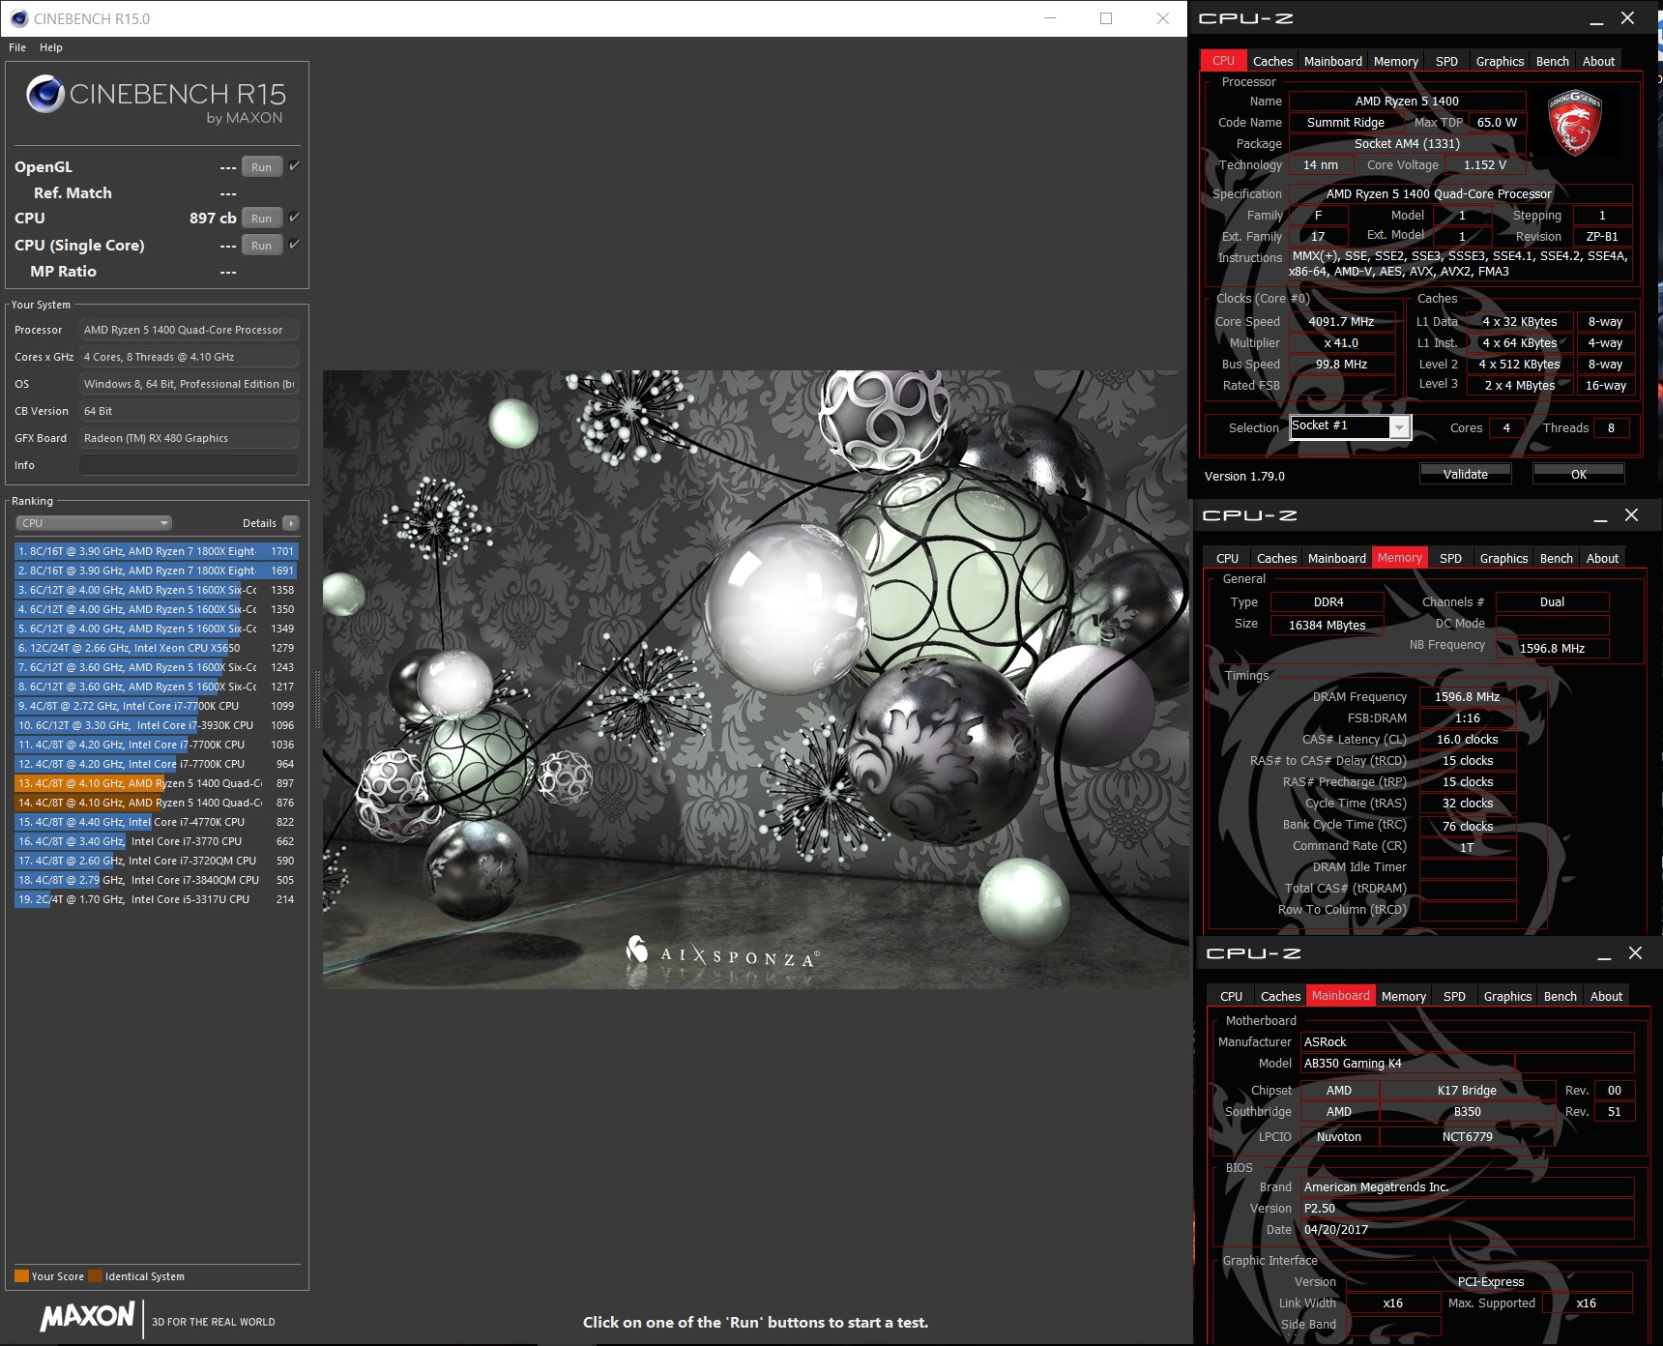Toggle the CPU test checkbox
1663x1346 pixels.
point(295,218)
